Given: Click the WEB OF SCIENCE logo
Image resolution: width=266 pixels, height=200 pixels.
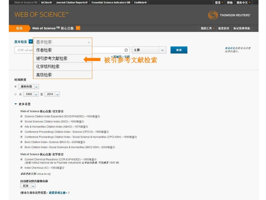Looking at the screenshot, I should click(41, 15).
